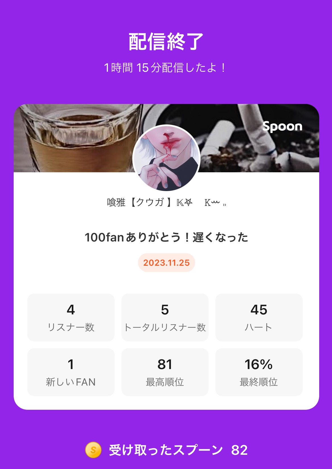332x469 pixels.
Task: Open the streamer's profile avatar
Action: coord(166,158)
